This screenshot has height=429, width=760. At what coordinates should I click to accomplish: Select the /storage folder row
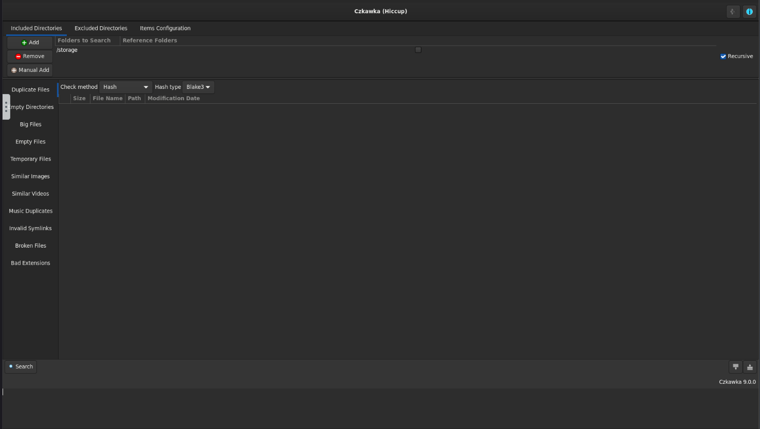pos(385,50)
